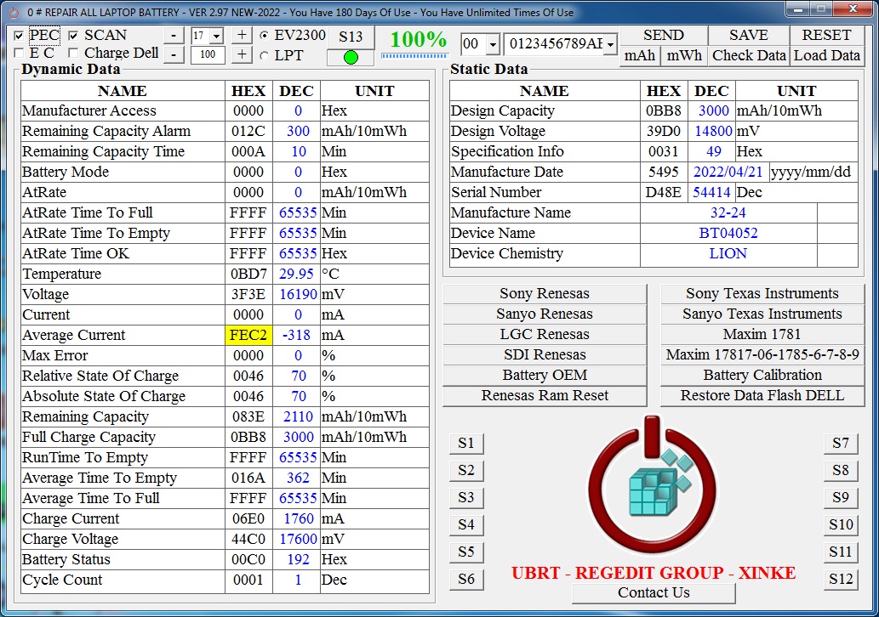Click the S5 button
Screen dimensions: 879x617
465,552
